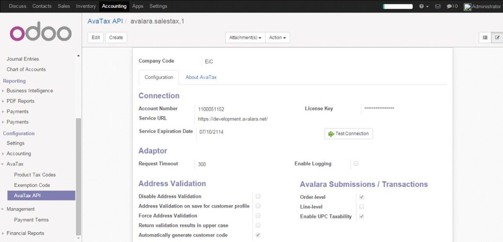Click the Company Code value EiC
The height and width of the screenshot is (242, 503).
pos(209,61)
